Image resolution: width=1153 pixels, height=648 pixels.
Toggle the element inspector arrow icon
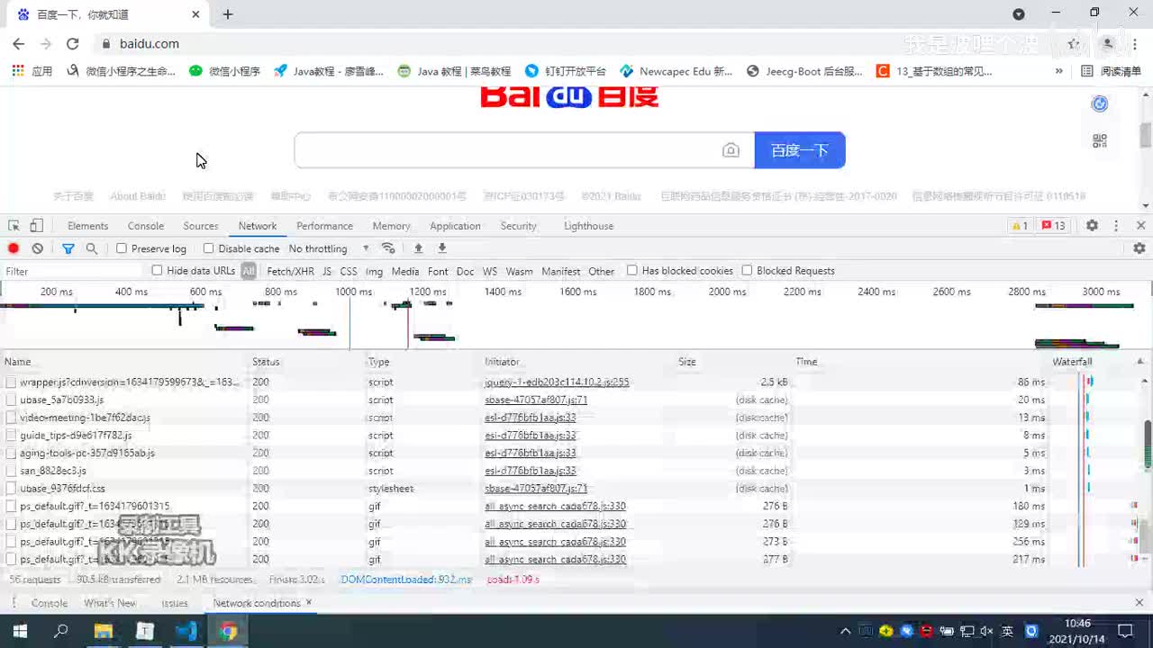[14, 226]
